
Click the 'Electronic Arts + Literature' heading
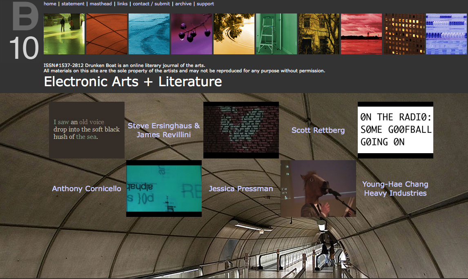[133, 81]
